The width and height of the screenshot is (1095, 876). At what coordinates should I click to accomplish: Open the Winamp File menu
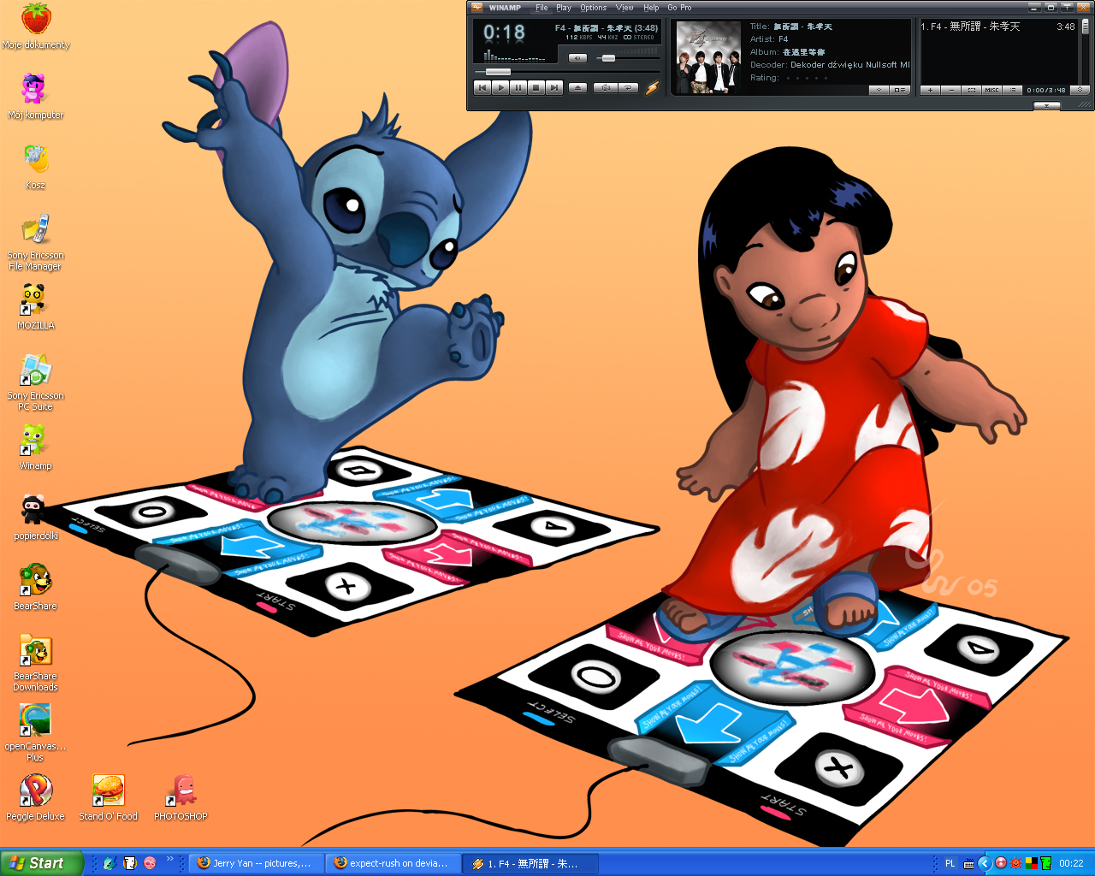tap(542, 8)
